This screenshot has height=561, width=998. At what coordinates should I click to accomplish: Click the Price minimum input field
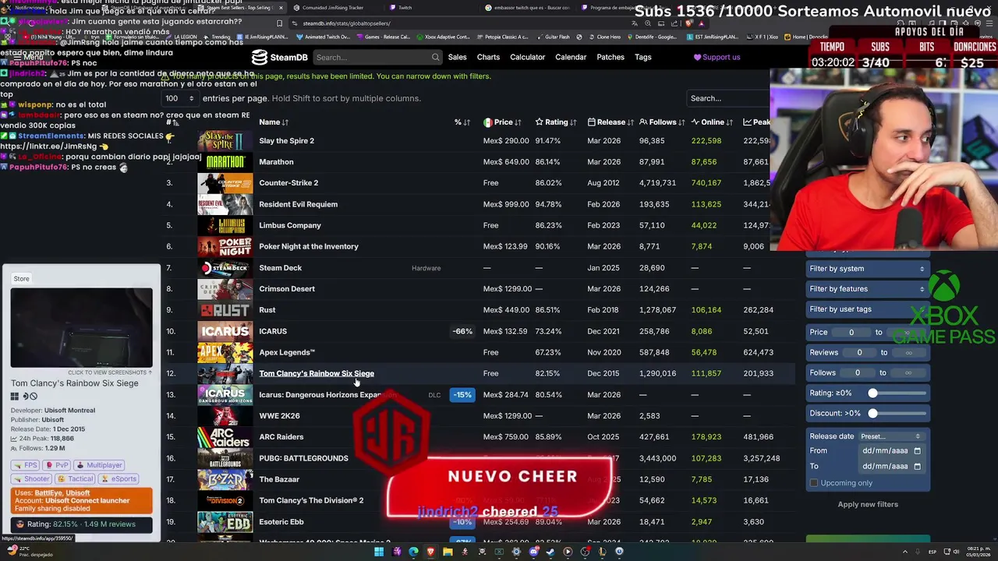tap(851, 332)
